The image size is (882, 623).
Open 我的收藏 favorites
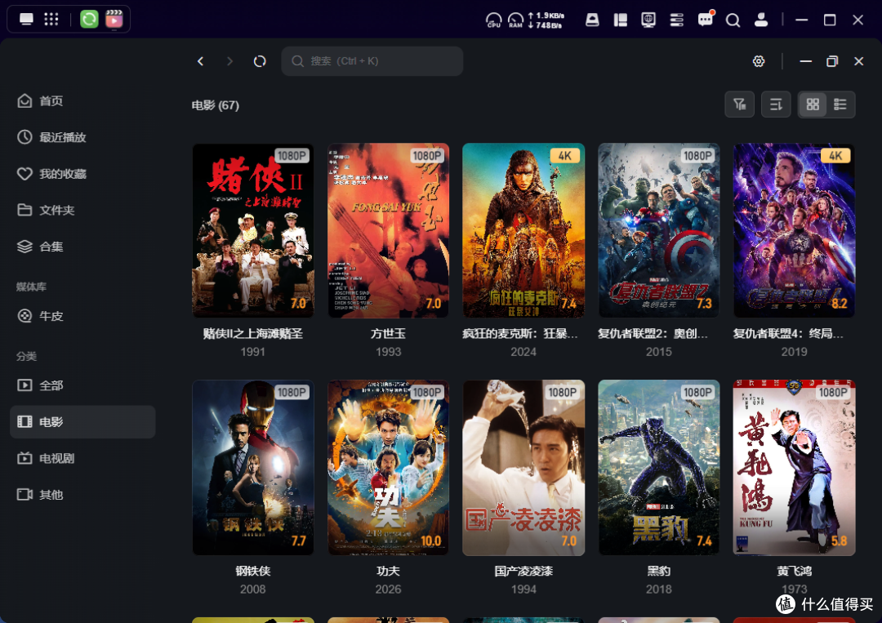click(x=82, y=174)
